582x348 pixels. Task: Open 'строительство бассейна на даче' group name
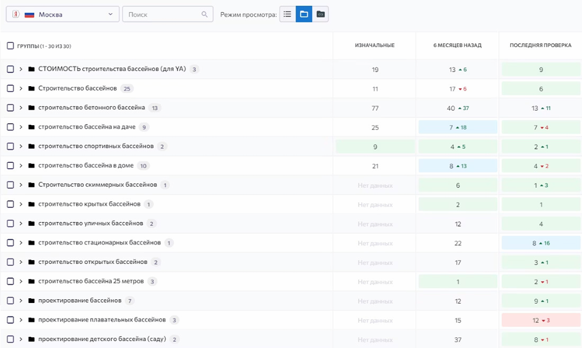[x=87, y=127]
